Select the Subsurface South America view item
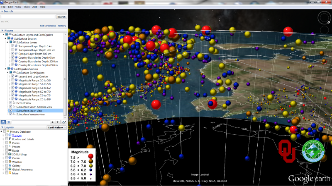This screenshot has height=186, width=332. (34, 107)
